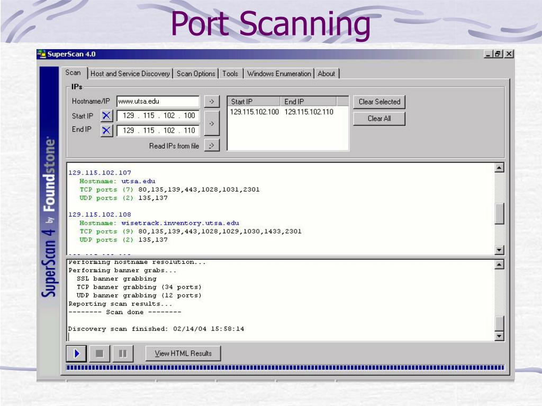Click the 'TCP ports (9)' result line

click(x=191, y=232)
